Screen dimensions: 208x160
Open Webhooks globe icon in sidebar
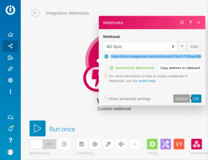point(10,80)
